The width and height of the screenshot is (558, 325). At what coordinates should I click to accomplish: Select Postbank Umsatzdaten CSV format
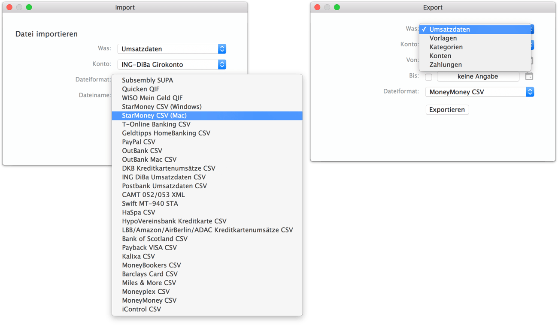point(207,186)
